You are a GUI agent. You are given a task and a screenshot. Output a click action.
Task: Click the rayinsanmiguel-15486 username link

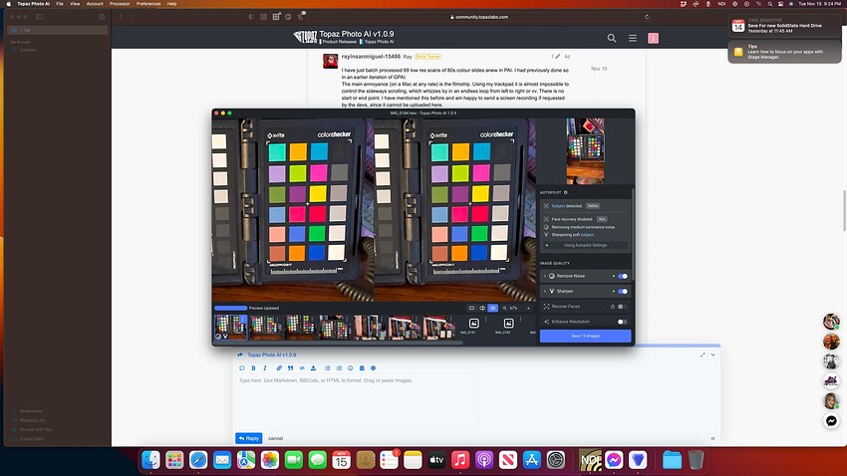[371, 56]
